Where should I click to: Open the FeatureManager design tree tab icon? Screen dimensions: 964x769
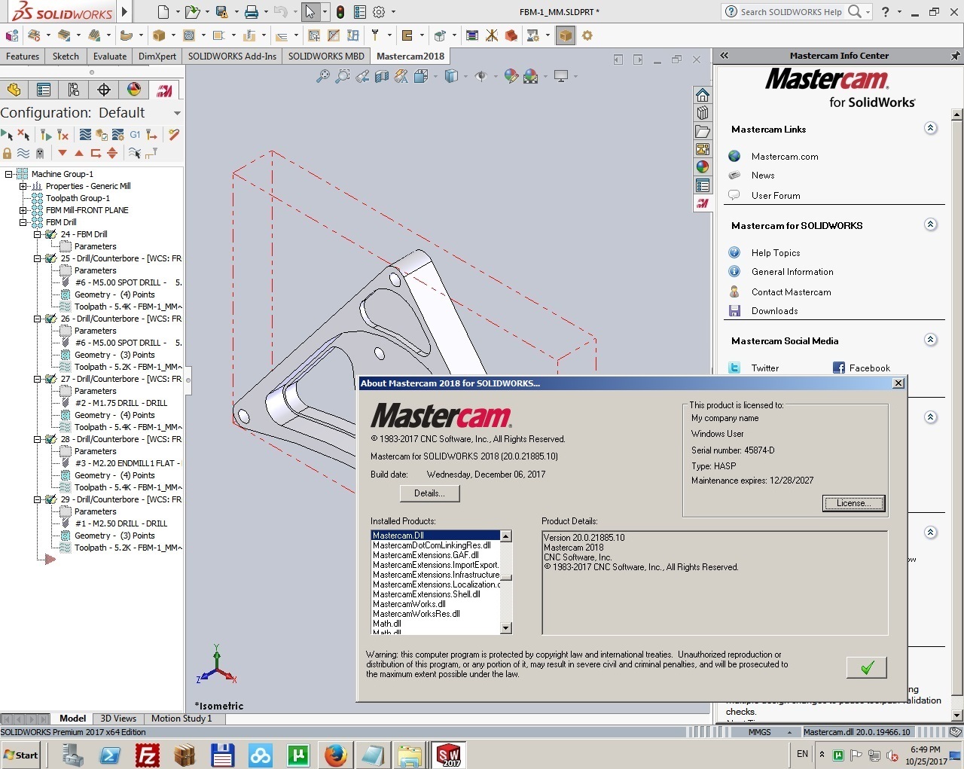click(x=14, y=90)
